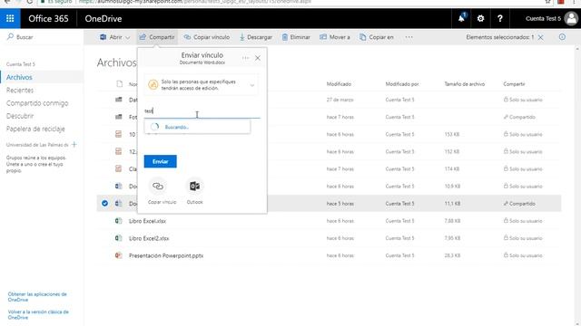The image size is (581, 326).
Task: Click the "152 KB" file size cell
Action: (x=452, y=151)
